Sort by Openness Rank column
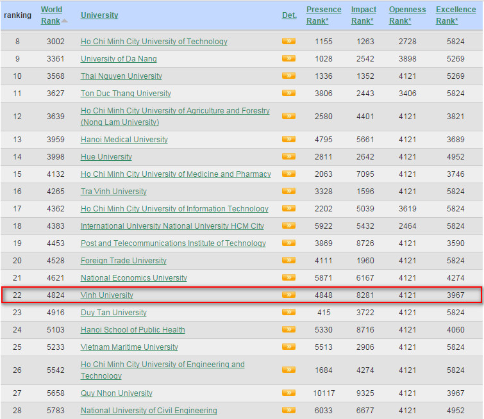The height and width of the screenshot is (419, 484). (x=407, y=15)
